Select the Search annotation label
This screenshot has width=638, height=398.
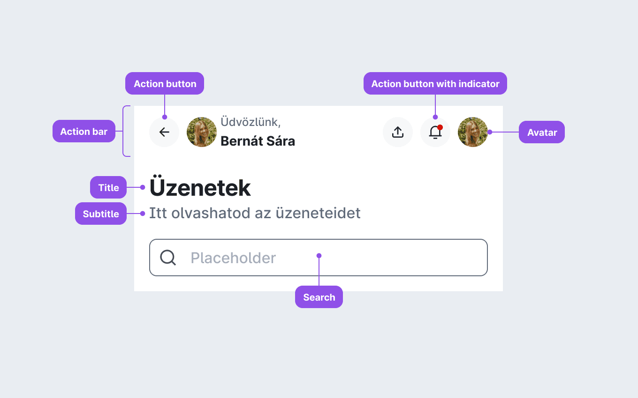click(319, 297)
